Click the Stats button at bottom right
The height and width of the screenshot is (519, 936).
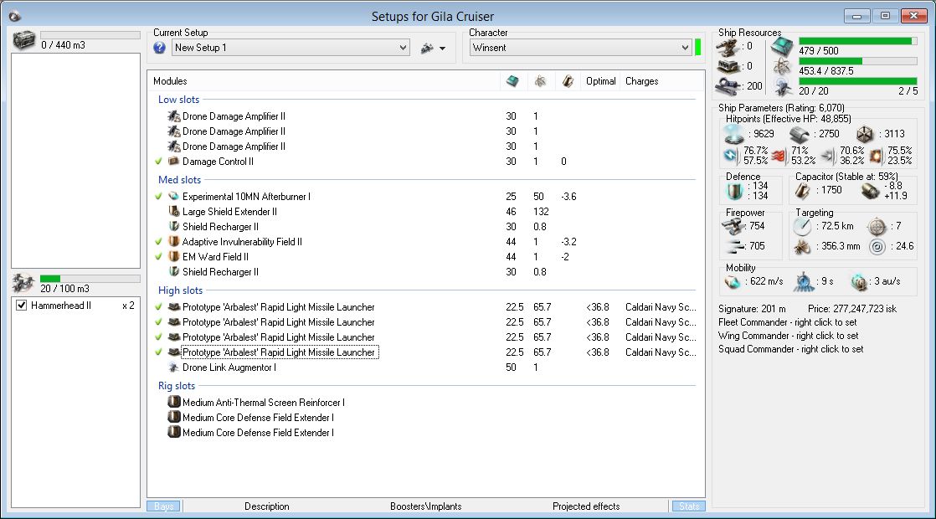(x=688, y=506)
